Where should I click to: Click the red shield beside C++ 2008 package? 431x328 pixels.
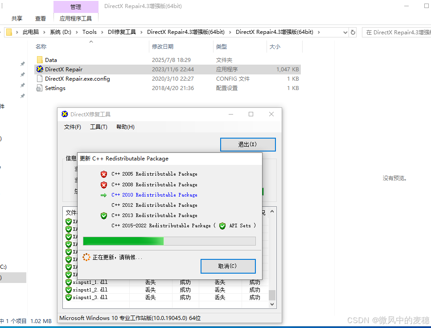(x=103, y=185)
